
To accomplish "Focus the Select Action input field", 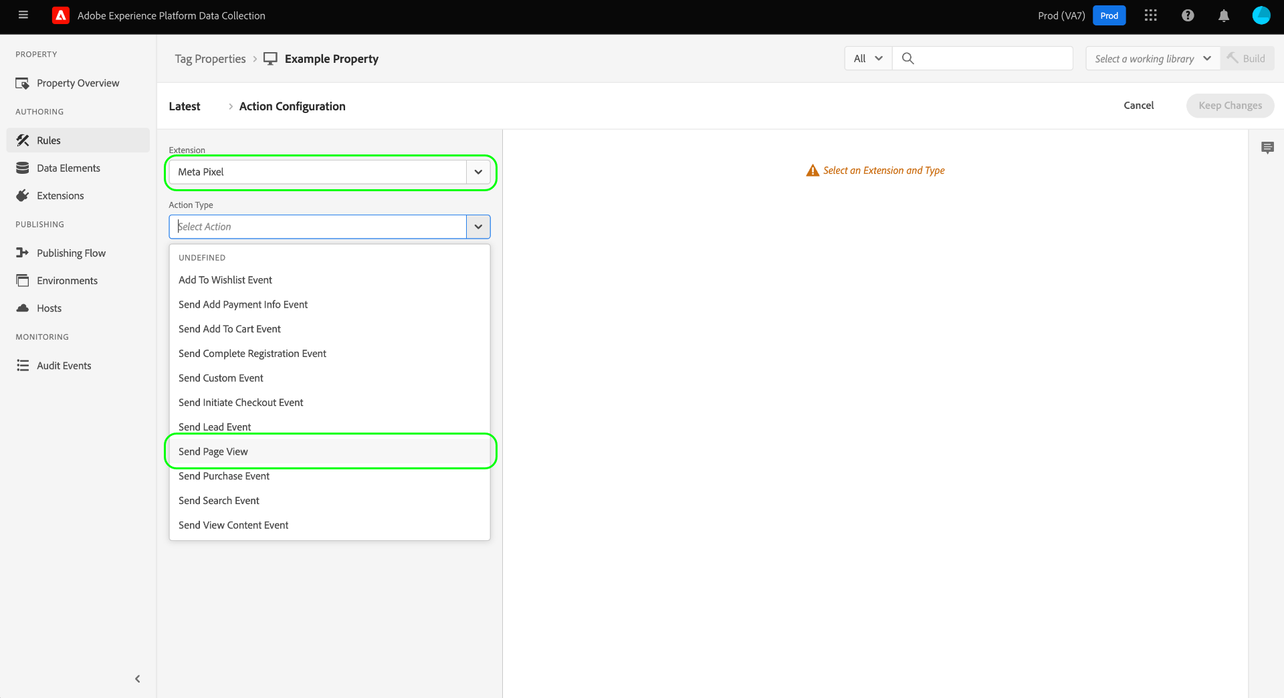I will point(318,227).
